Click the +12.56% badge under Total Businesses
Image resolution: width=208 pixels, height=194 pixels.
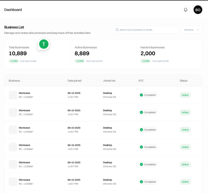click(x=13, y=61)
